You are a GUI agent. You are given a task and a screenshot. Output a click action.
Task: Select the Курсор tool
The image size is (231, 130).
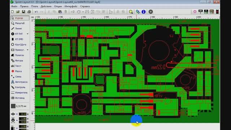point(20,18)
